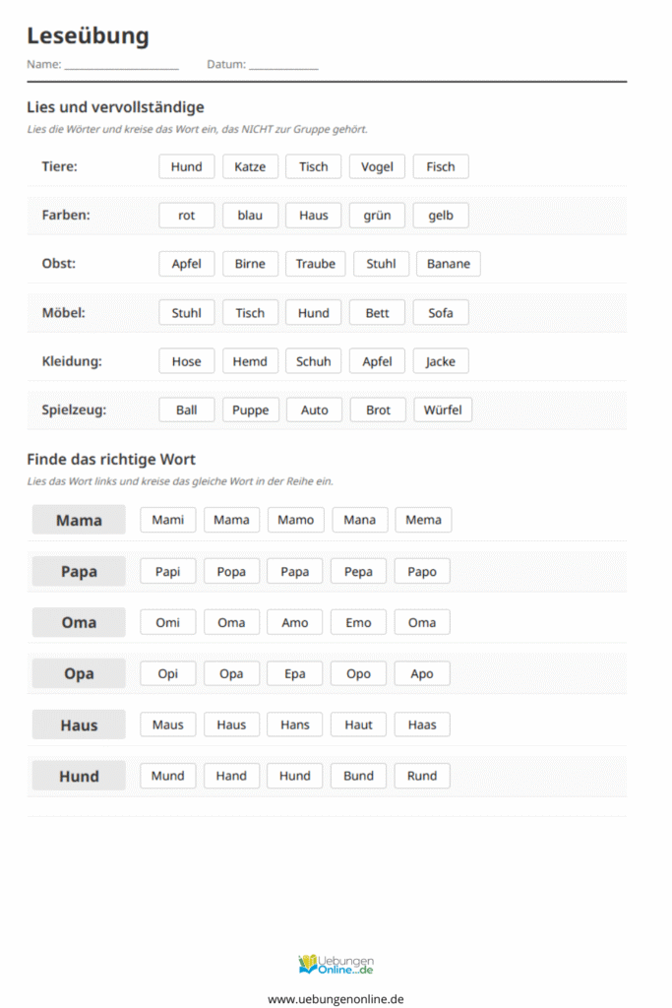Select 'Haus' in the Farben row

coord(314,216)
